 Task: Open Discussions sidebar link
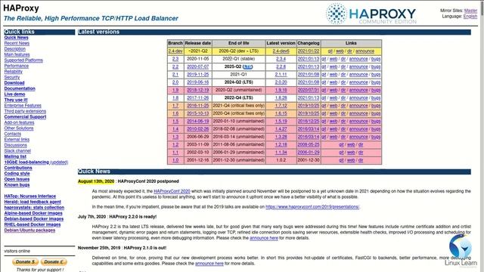[15, 145]
